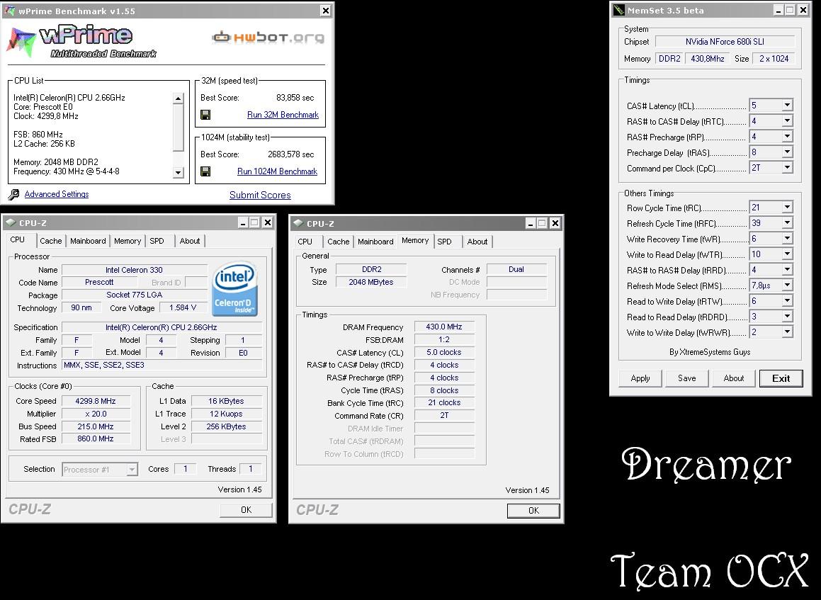Open About tab in right CPU-Z window

coord(477,242)
